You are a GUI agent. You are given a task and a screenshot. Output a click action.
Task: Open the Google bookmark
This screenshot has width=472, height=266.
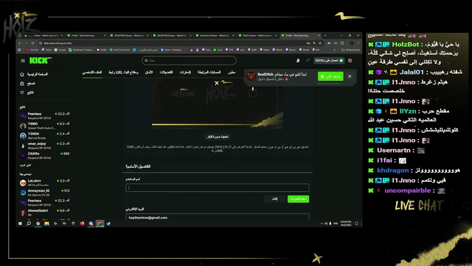click(60, 50)
